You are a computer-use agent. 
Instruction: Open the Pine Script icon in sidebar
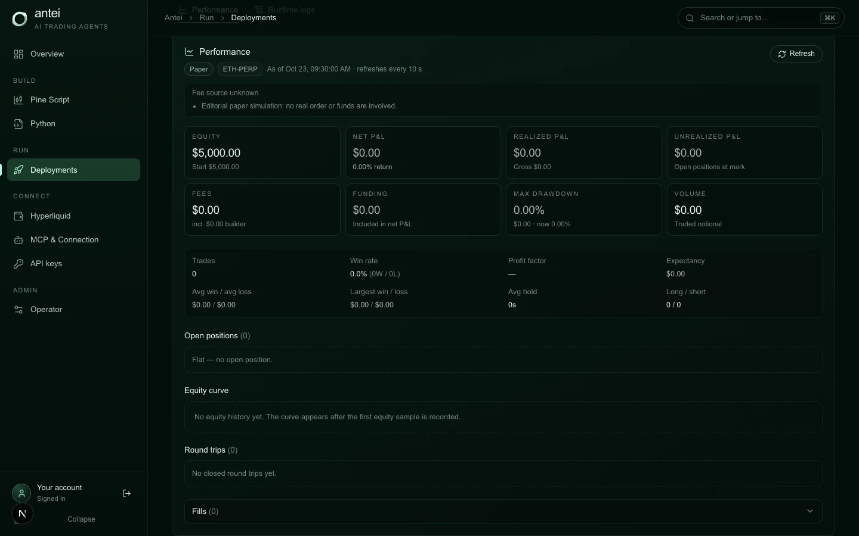point(18,100)
